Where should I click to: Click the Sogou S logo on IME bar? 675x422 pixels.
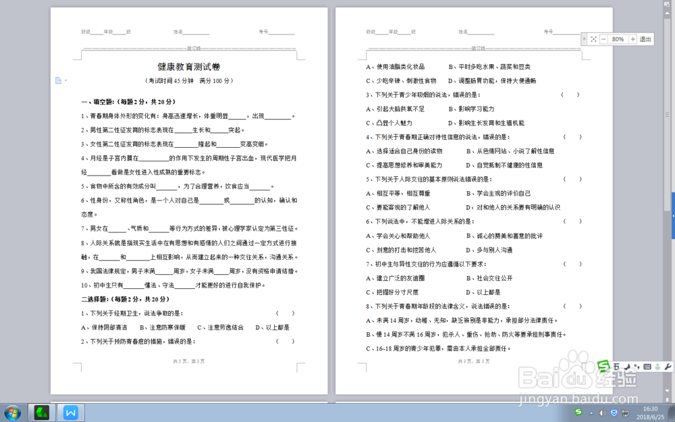coord(604,366)
